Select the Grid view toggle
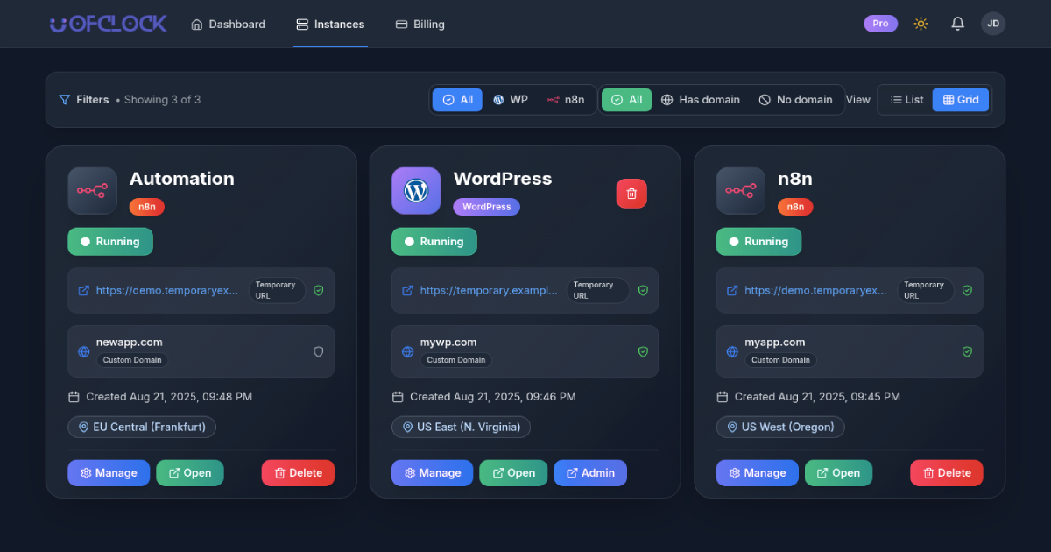This screenshot has height=552, width=1051. 961,100
